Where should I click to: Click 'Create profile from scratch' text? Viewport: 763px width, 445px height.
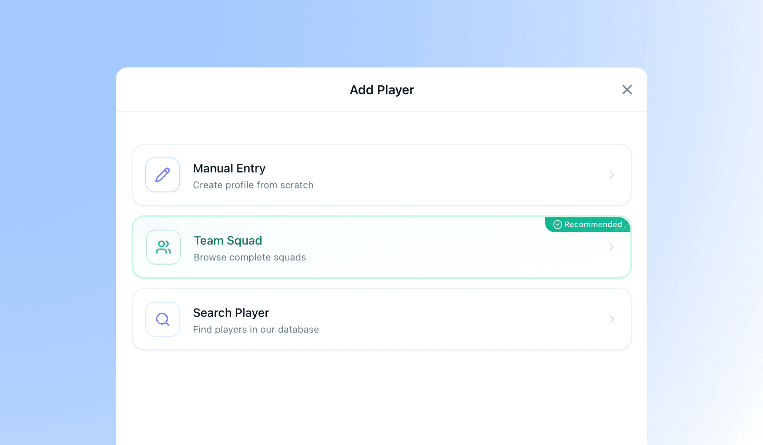point(253,185)
